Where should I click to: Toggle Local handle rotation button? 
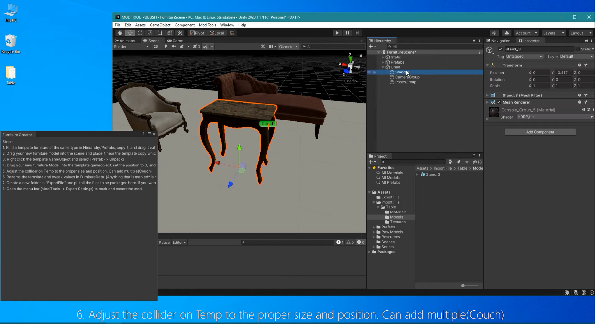(x=217, y=33)
